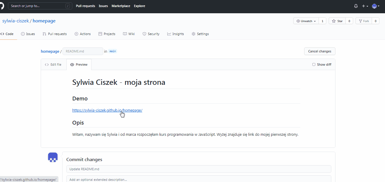Screen dimensions: 385x182
Task: Open the Actions tab
Action: tap(83, 34)
